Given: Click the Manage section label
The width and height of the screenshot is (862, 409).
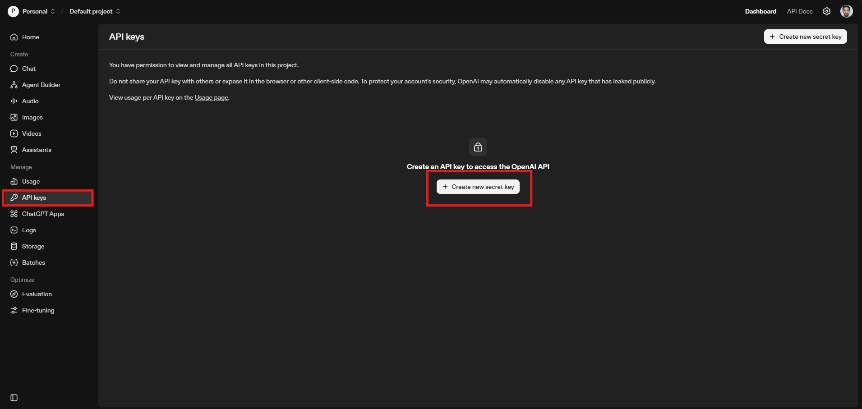Looking at the screenshot, I should [21, 167].
